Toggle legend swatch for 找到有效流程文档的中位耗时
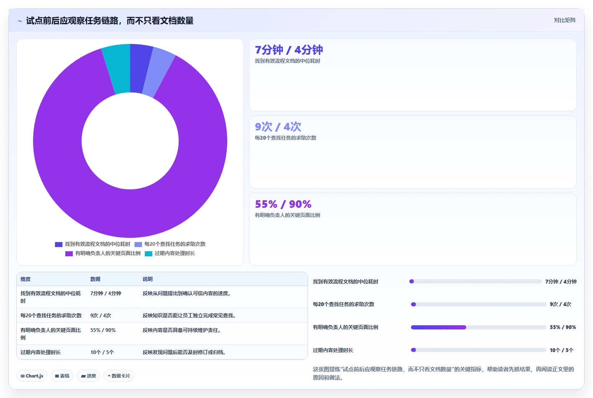This screenshot has height=398, width=593. click(59, 244)
